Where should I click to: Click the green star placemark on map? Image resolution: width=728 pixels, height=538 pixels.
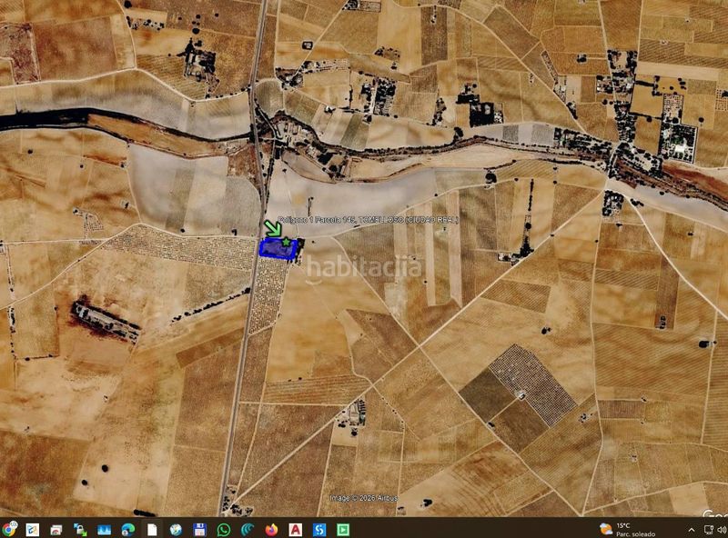pos(286,242)
